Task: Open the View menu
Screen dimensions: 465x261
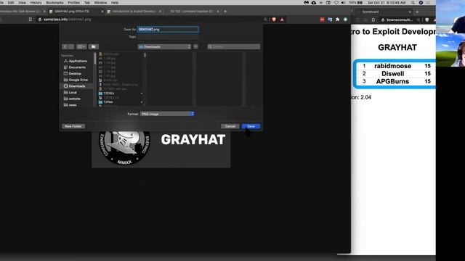Action: pos(23,2)
